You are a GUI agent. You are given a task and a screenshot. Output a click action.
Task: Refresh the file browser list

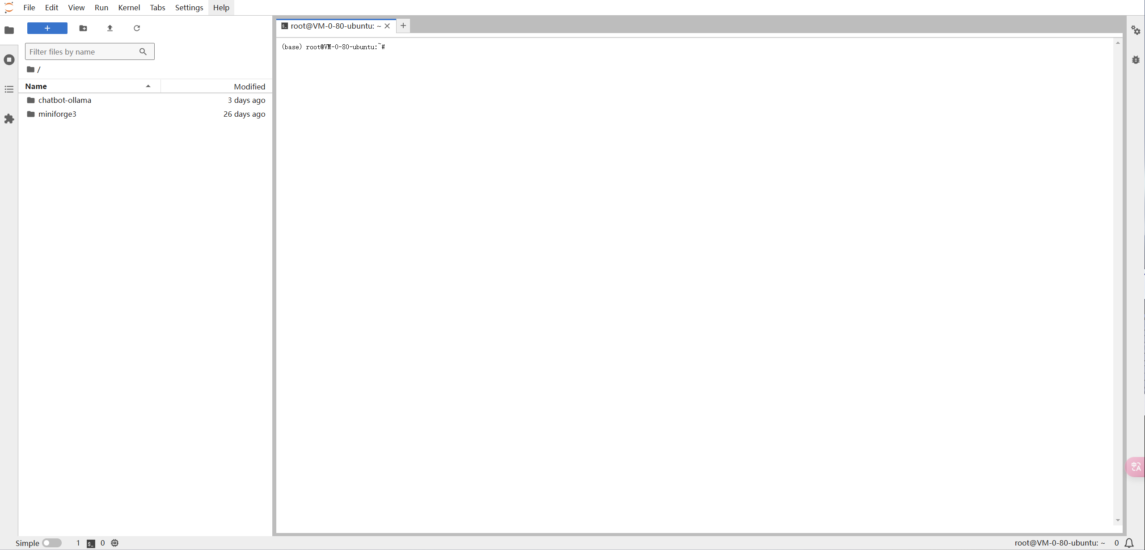tap(137, 28)
